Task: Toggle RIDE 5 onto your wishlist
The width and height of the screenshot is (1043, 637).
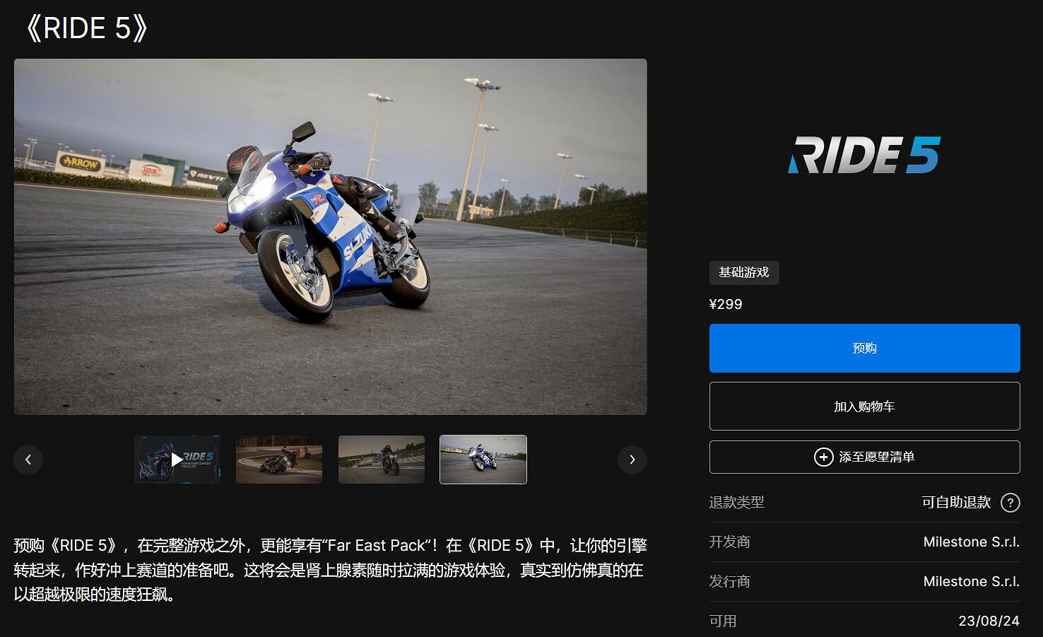Action: click(865, 457)
